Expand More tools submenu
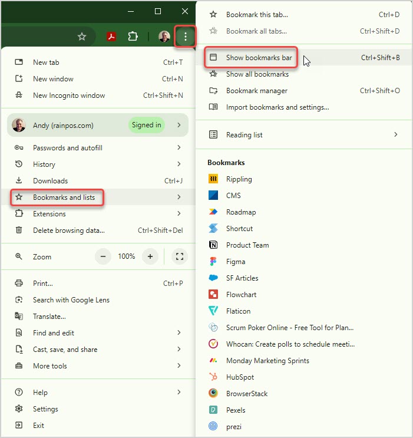The width and height of the screenshot is (413, 438). click(98, 365)
